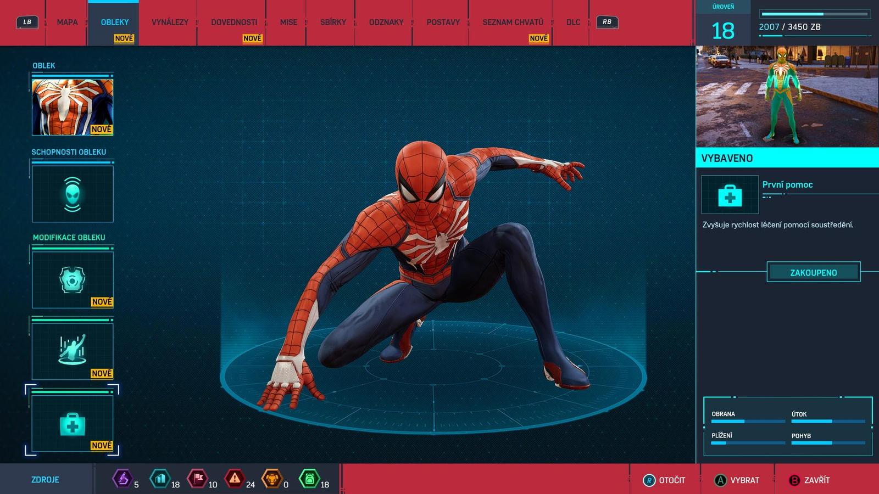This screenshot has width=879, height=494.
Task: Click the red base token flag icon
Action: [x=198, y=479]
